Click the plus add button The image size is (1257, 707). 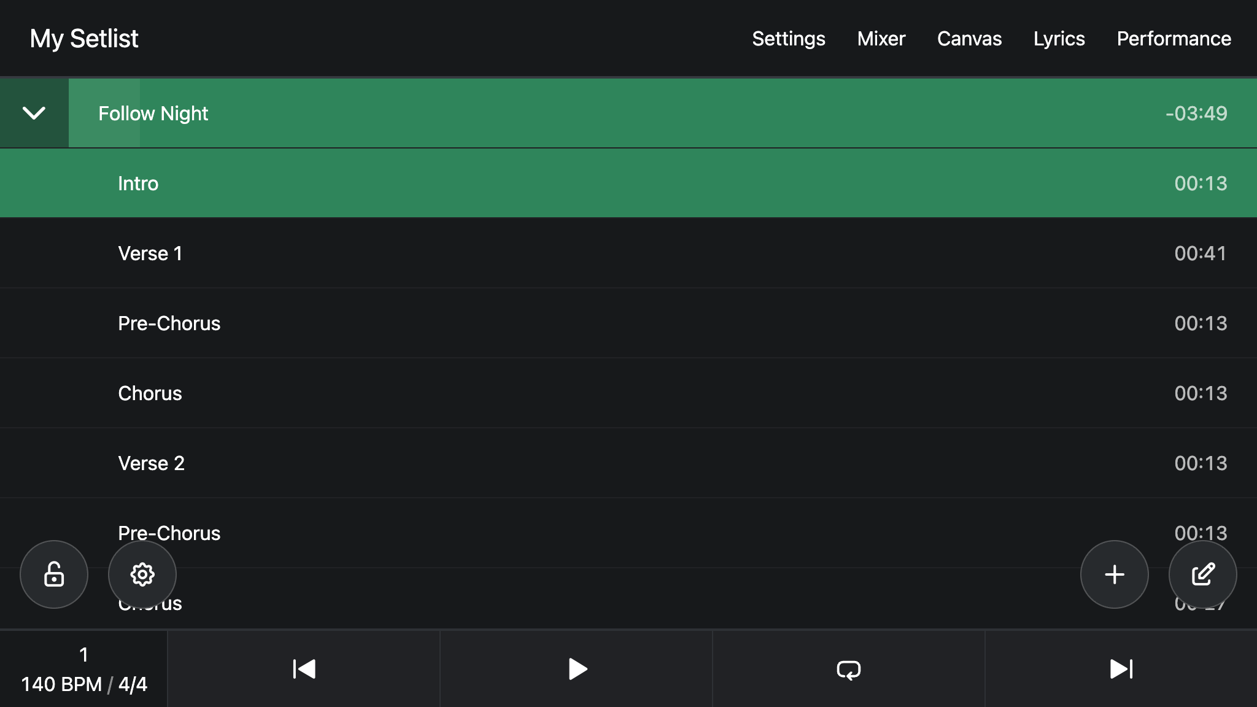pos(1115,574)
